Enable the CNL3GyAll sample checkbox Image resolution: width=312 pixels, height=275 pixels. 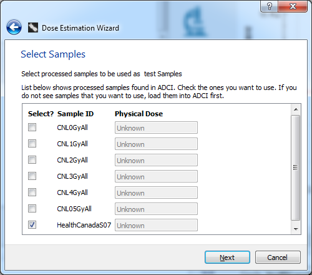32,176
